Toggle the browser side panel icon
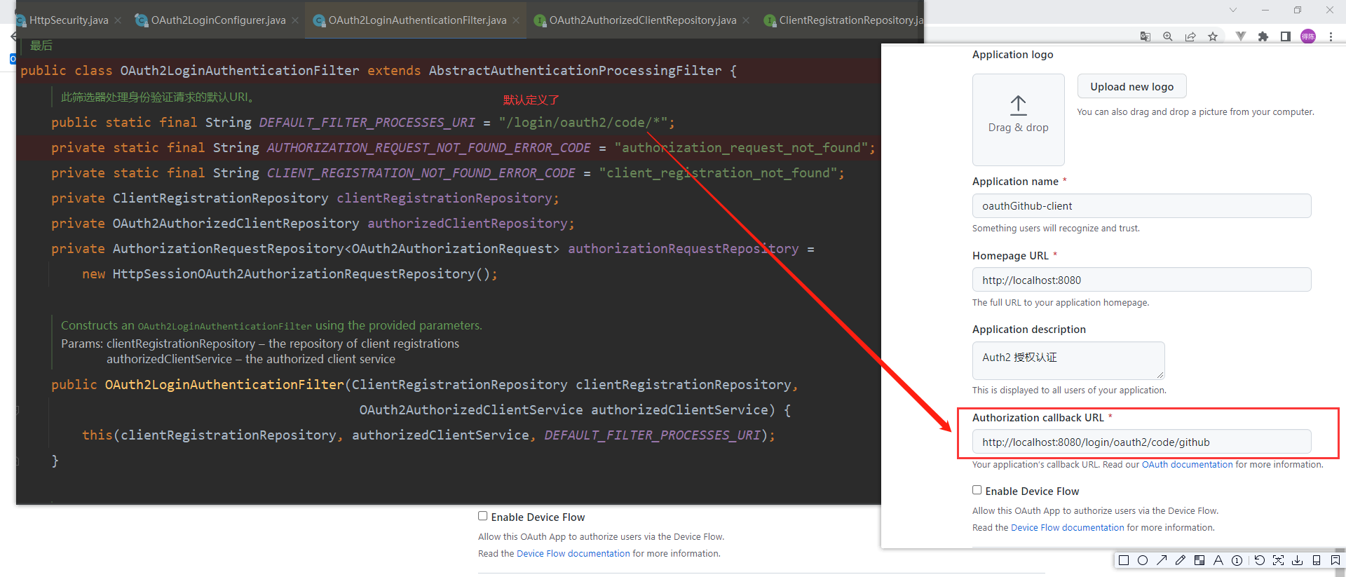 (x=1286, y=36)
